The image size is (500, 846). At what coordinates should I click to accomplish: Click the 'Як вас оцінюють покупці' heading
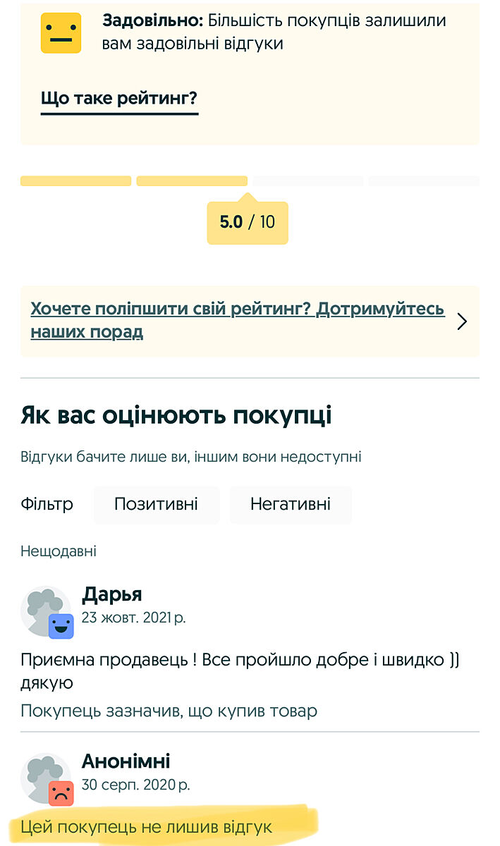[176, 415]
